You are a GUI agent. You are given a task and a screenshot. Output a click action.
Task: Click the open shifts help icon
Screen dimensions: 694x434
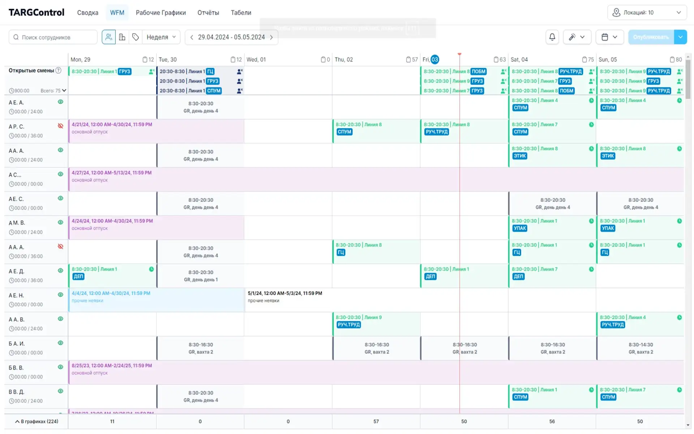59,71
